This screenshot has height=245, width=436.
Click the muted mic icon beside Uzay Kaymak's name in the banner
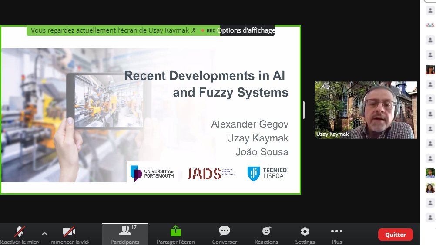tap(194, 30)
